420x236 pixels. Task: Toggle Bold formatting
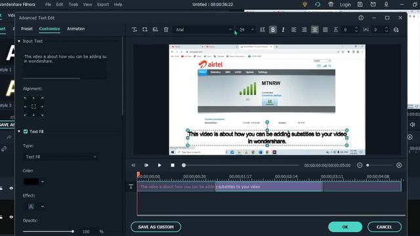[x=273, y=29]
